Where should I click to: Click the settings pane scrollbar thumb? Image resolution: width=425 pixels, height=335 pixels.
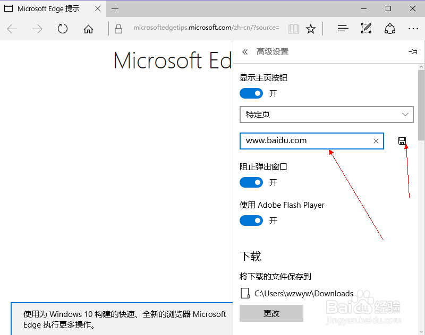click(421, 105)
